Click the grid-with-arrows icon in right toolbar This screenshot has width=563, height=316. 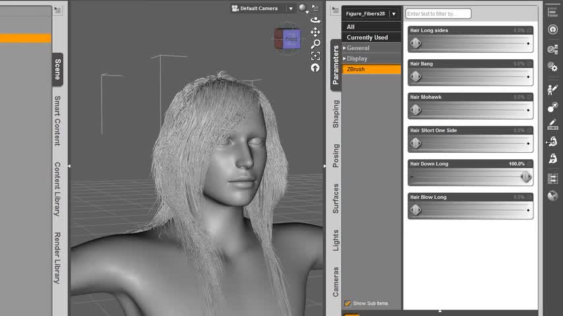(x=552, y=178)
